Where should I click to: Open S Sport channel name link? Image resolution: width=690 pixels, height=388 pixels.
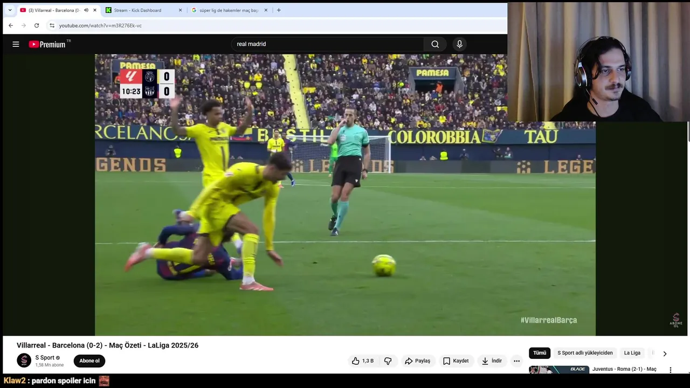(45, 358)
